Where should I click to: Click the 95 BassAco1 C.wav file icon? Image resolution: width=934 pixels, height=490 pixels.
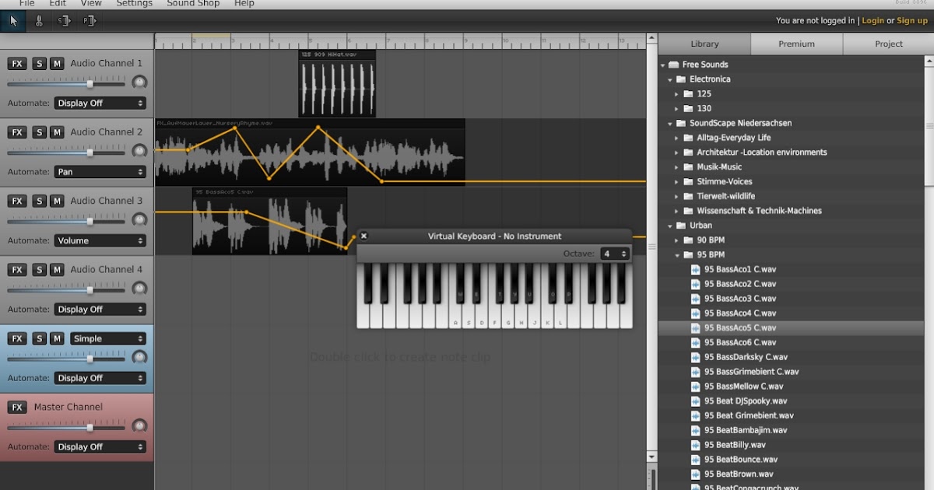[x=695, y=269]
